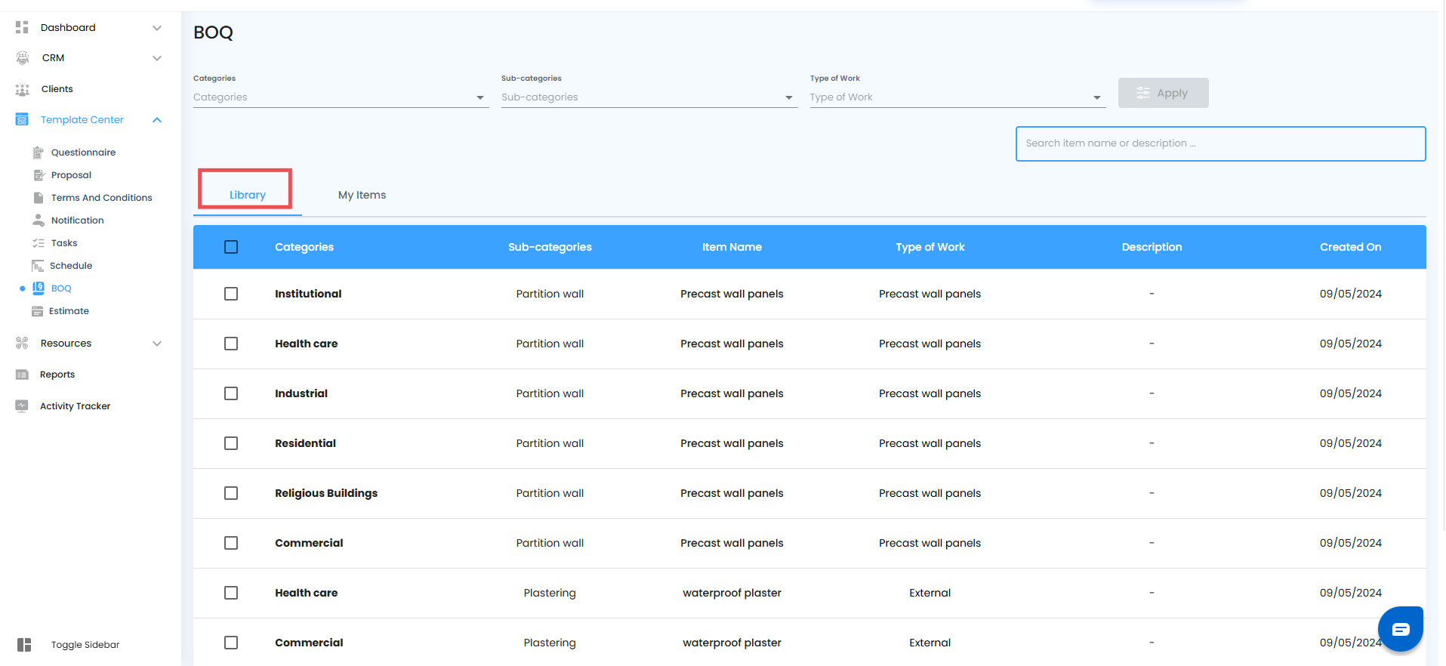Expand the CRM menu chevron
This screenshot has width=1446, height=666.
click(157, 58)
